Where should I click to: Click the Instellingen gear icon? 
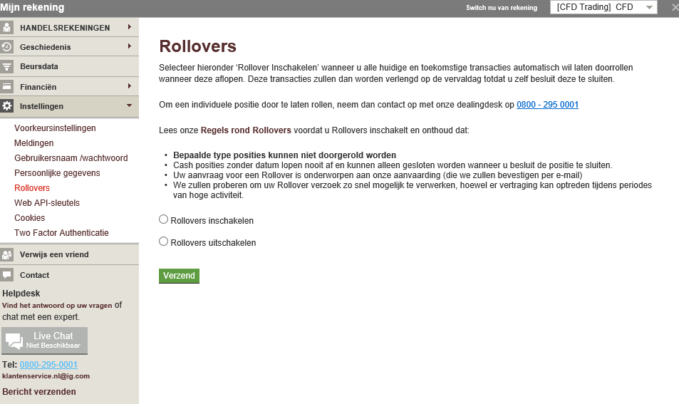(x=6, y=106)
